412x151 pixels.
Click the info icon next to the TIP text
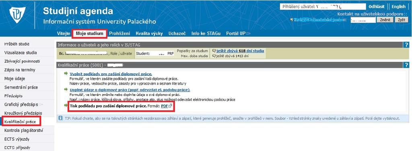point(60,118)
